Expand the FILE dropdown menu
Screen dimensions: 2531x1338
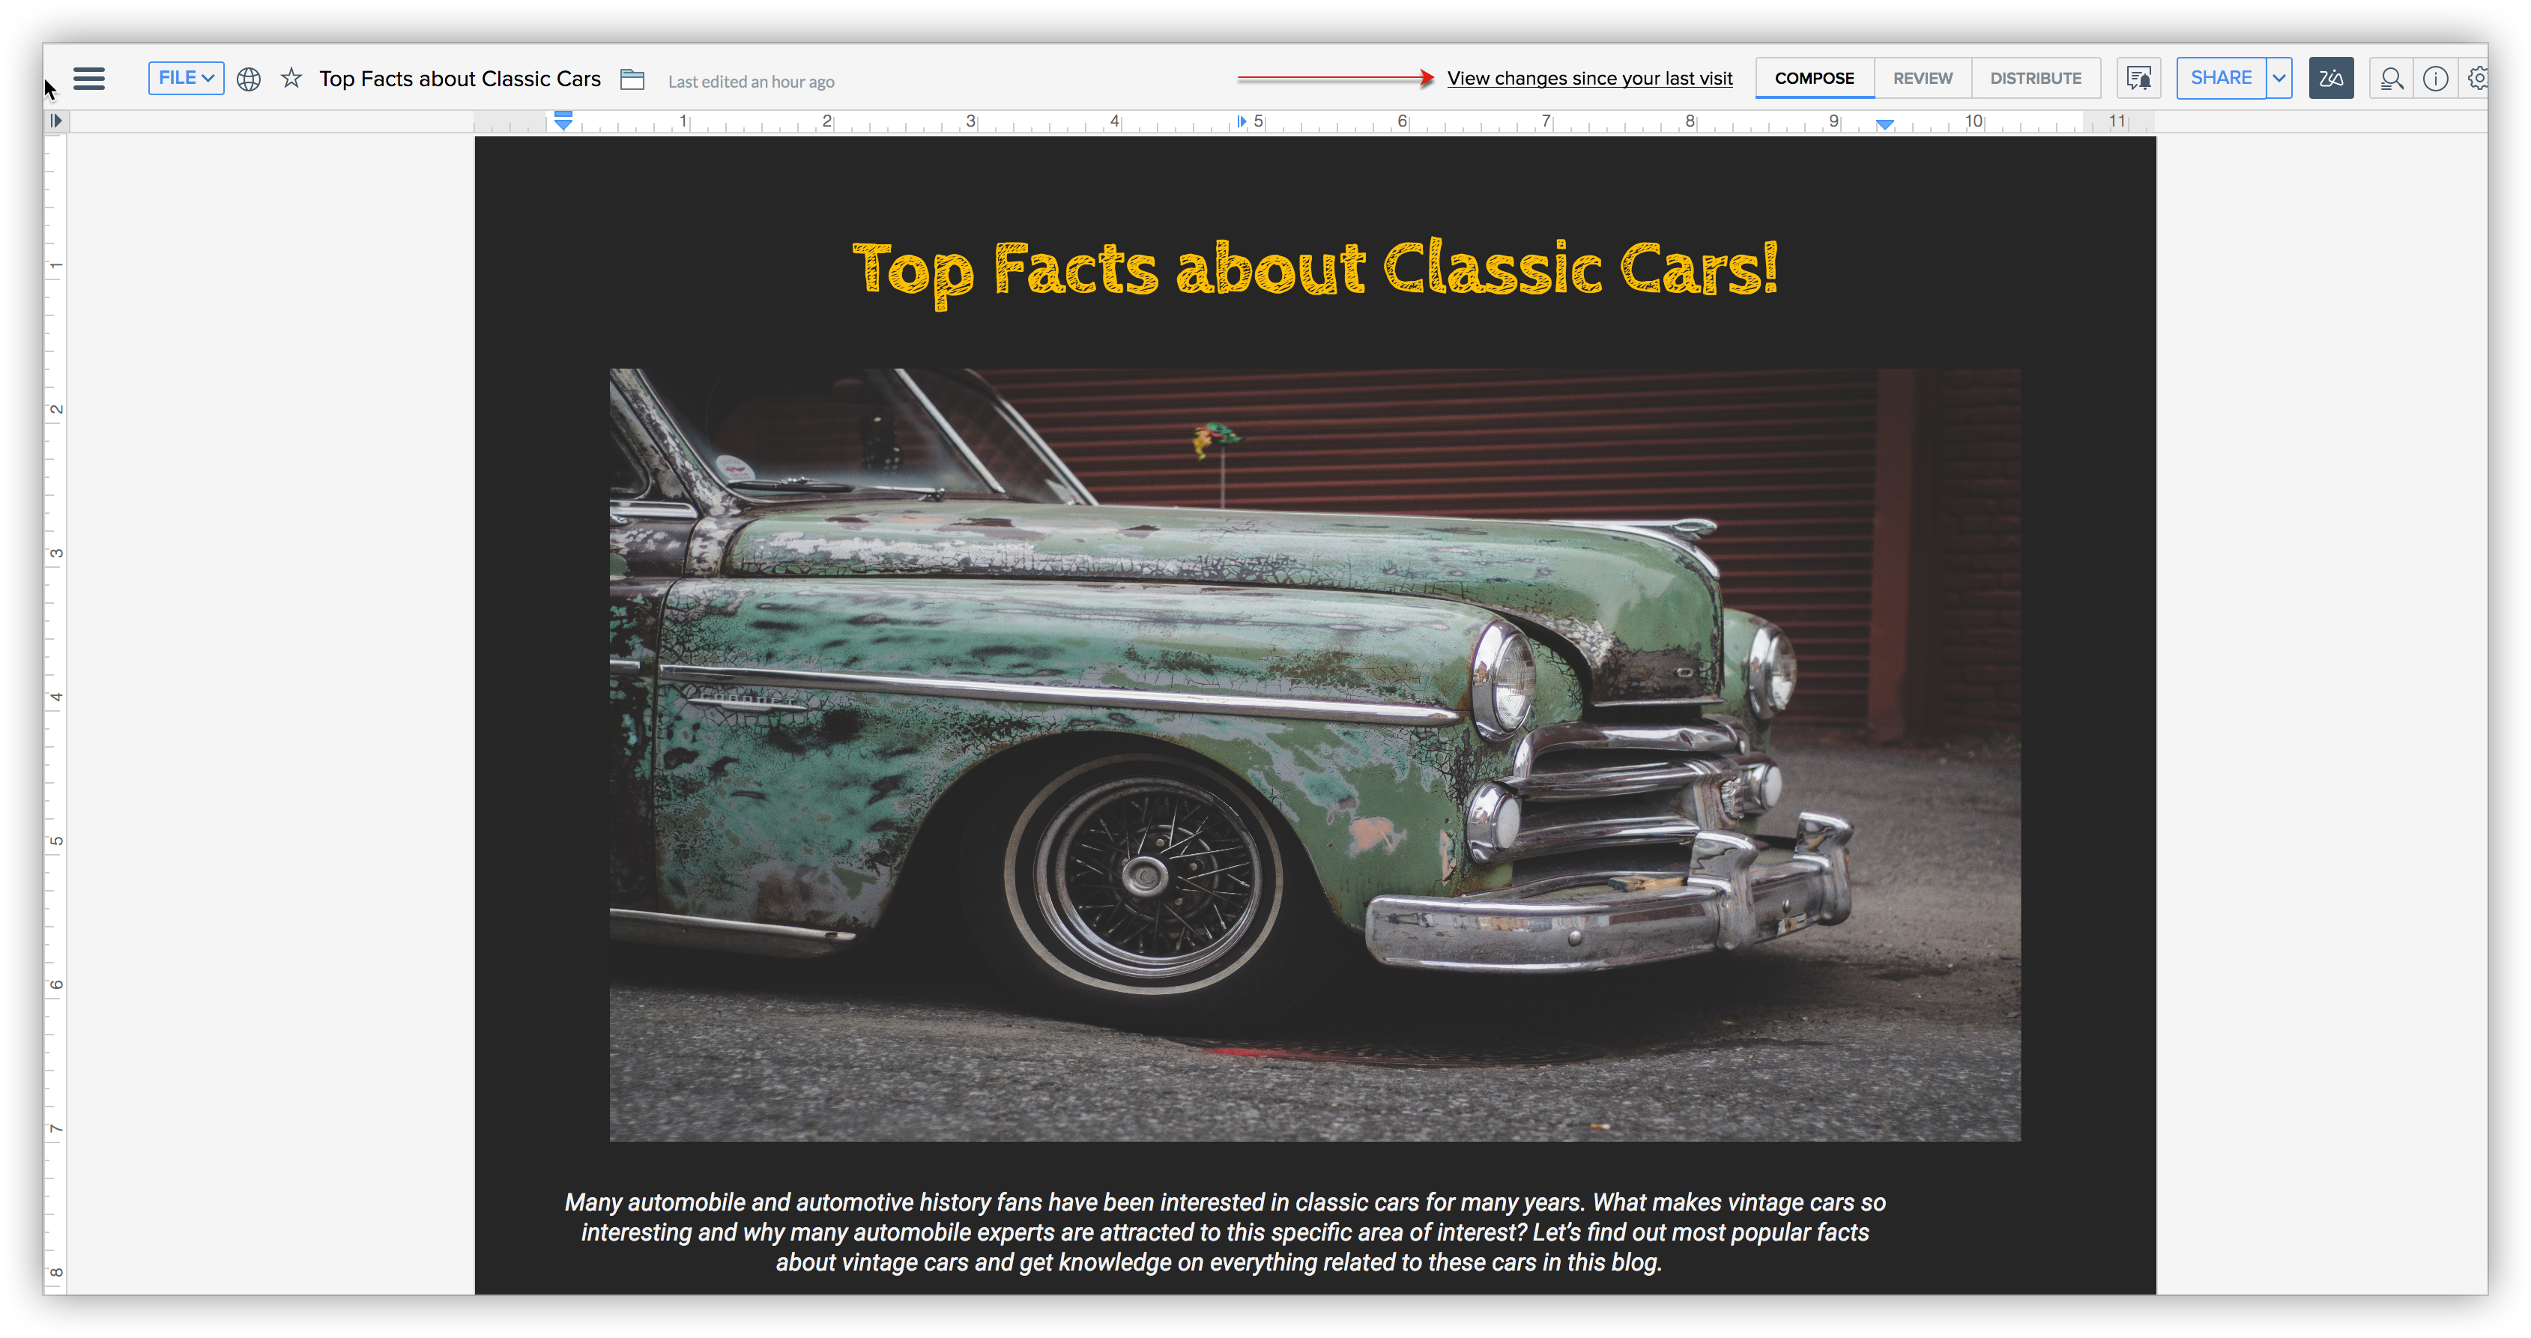click(x=186, y=78)
